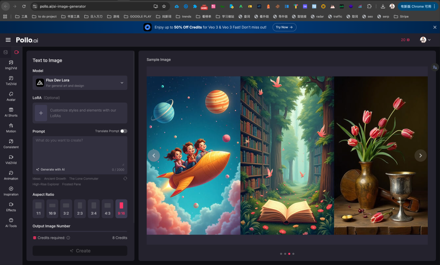Click the address bar URL

63,6
